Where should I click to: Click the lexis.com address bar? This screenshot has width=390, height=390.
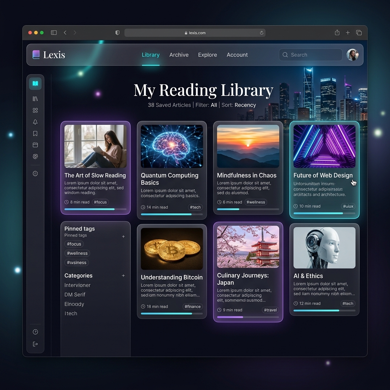click(x=195, y=33)
